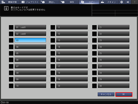138x104 pixels.
Task: Select empty job slot 04
Action: point(30,47)
